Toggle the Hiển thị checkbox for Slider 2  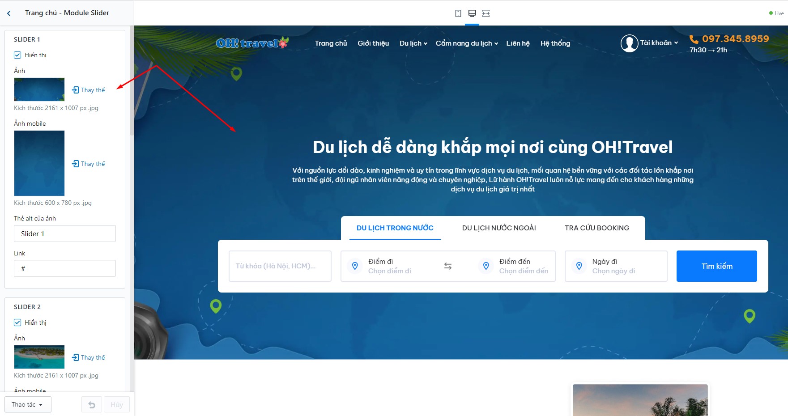17,323
